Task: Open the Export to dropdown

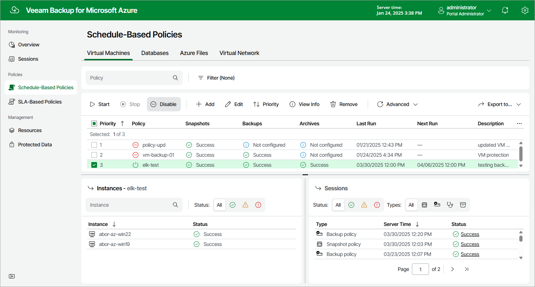Action: point(500,104)
